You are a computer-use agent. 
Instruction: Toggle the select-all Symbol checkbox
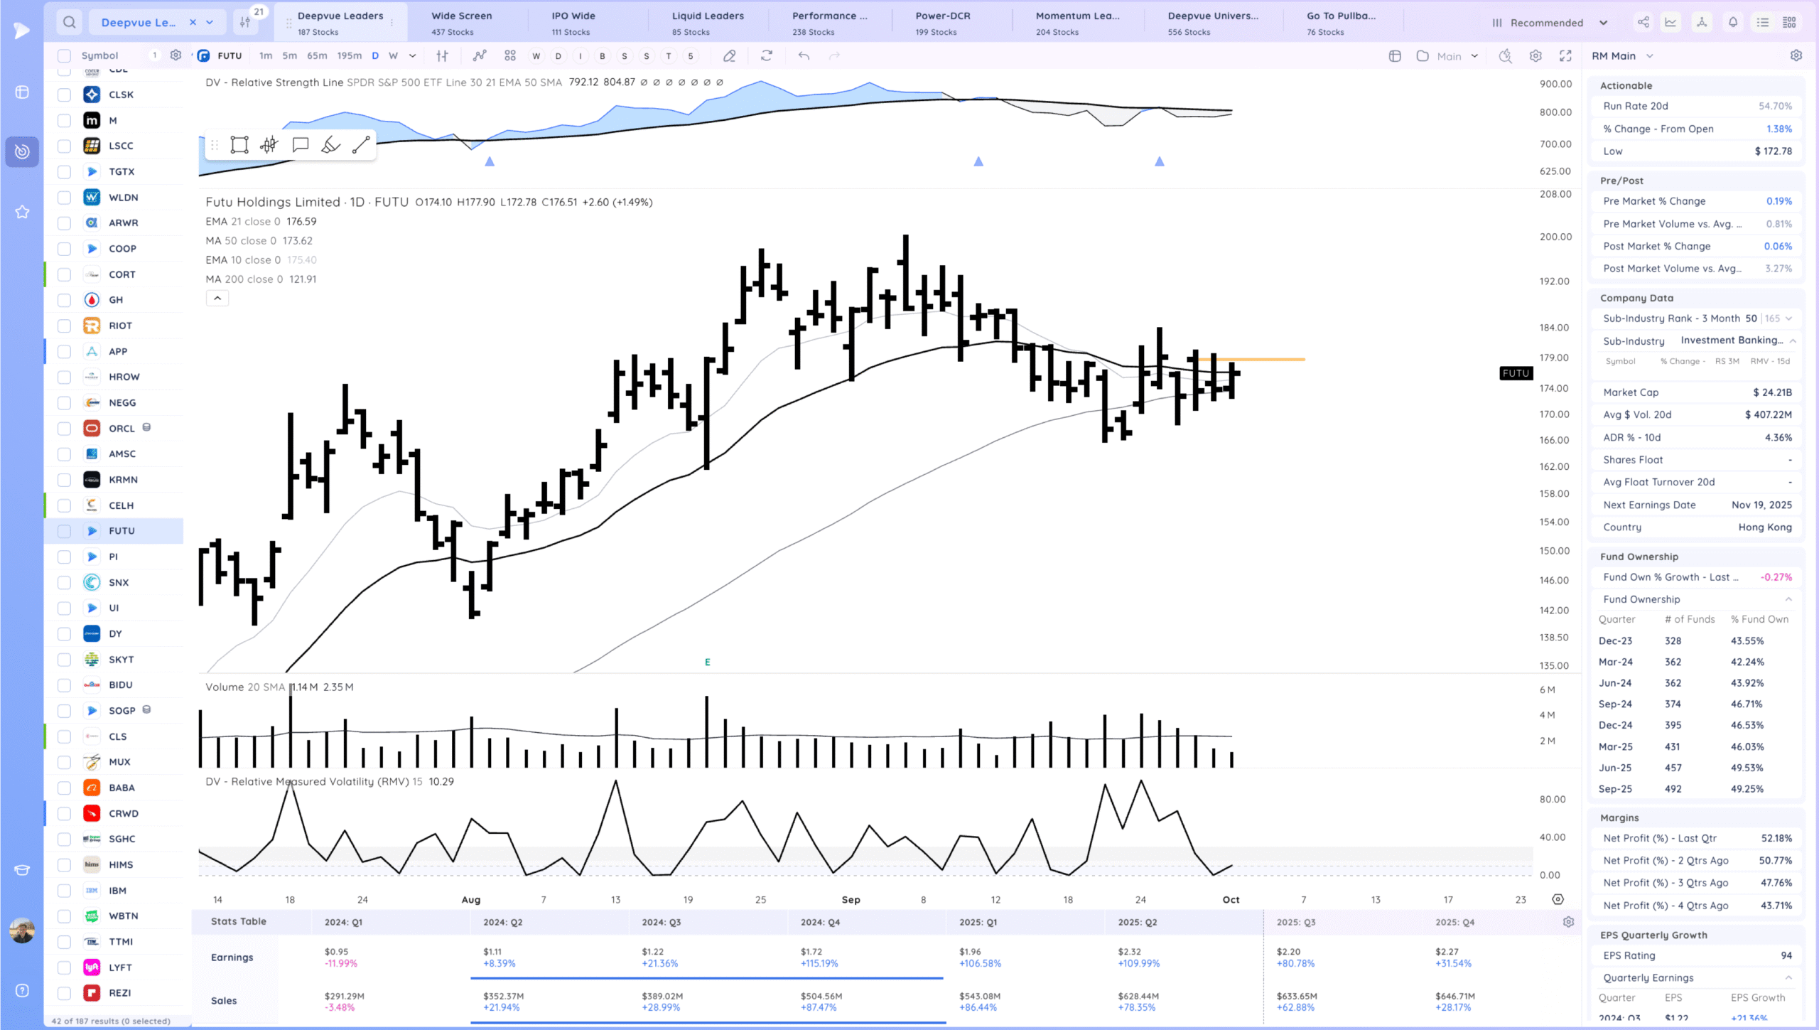coord(64,55)
